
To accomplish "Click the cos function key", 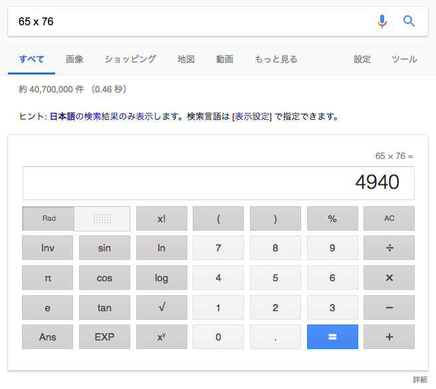I will click(x=104, y=278).
